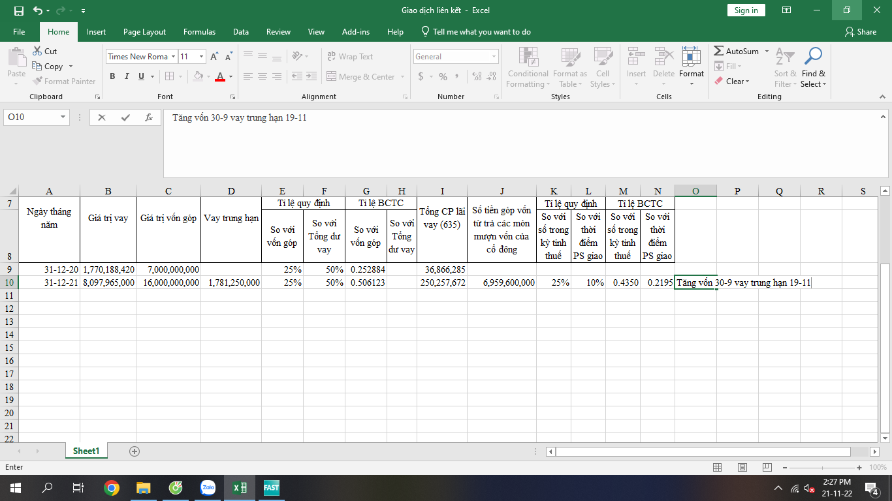Add a new sheet with plus button

pyautogui.click(x=135, y=451)
